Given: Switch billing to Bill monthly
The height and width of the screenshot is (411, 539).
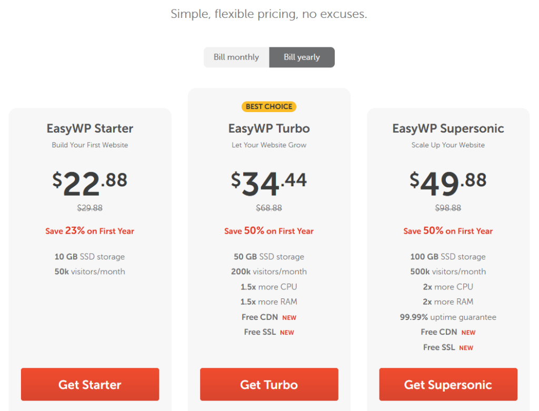Looking at the screenshot, I should [236, 57].
